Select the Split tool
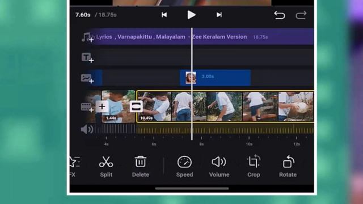 click(106, 167)
